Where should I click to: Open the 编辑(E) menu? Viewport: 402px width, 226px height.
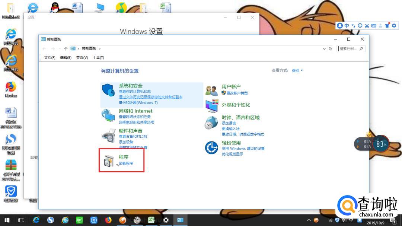click(x=66, y=58)
